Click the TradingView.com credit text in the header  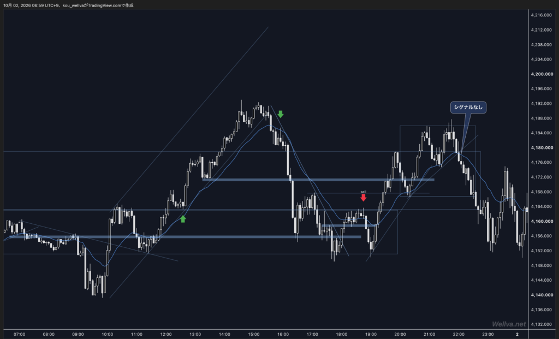point(104,5)
